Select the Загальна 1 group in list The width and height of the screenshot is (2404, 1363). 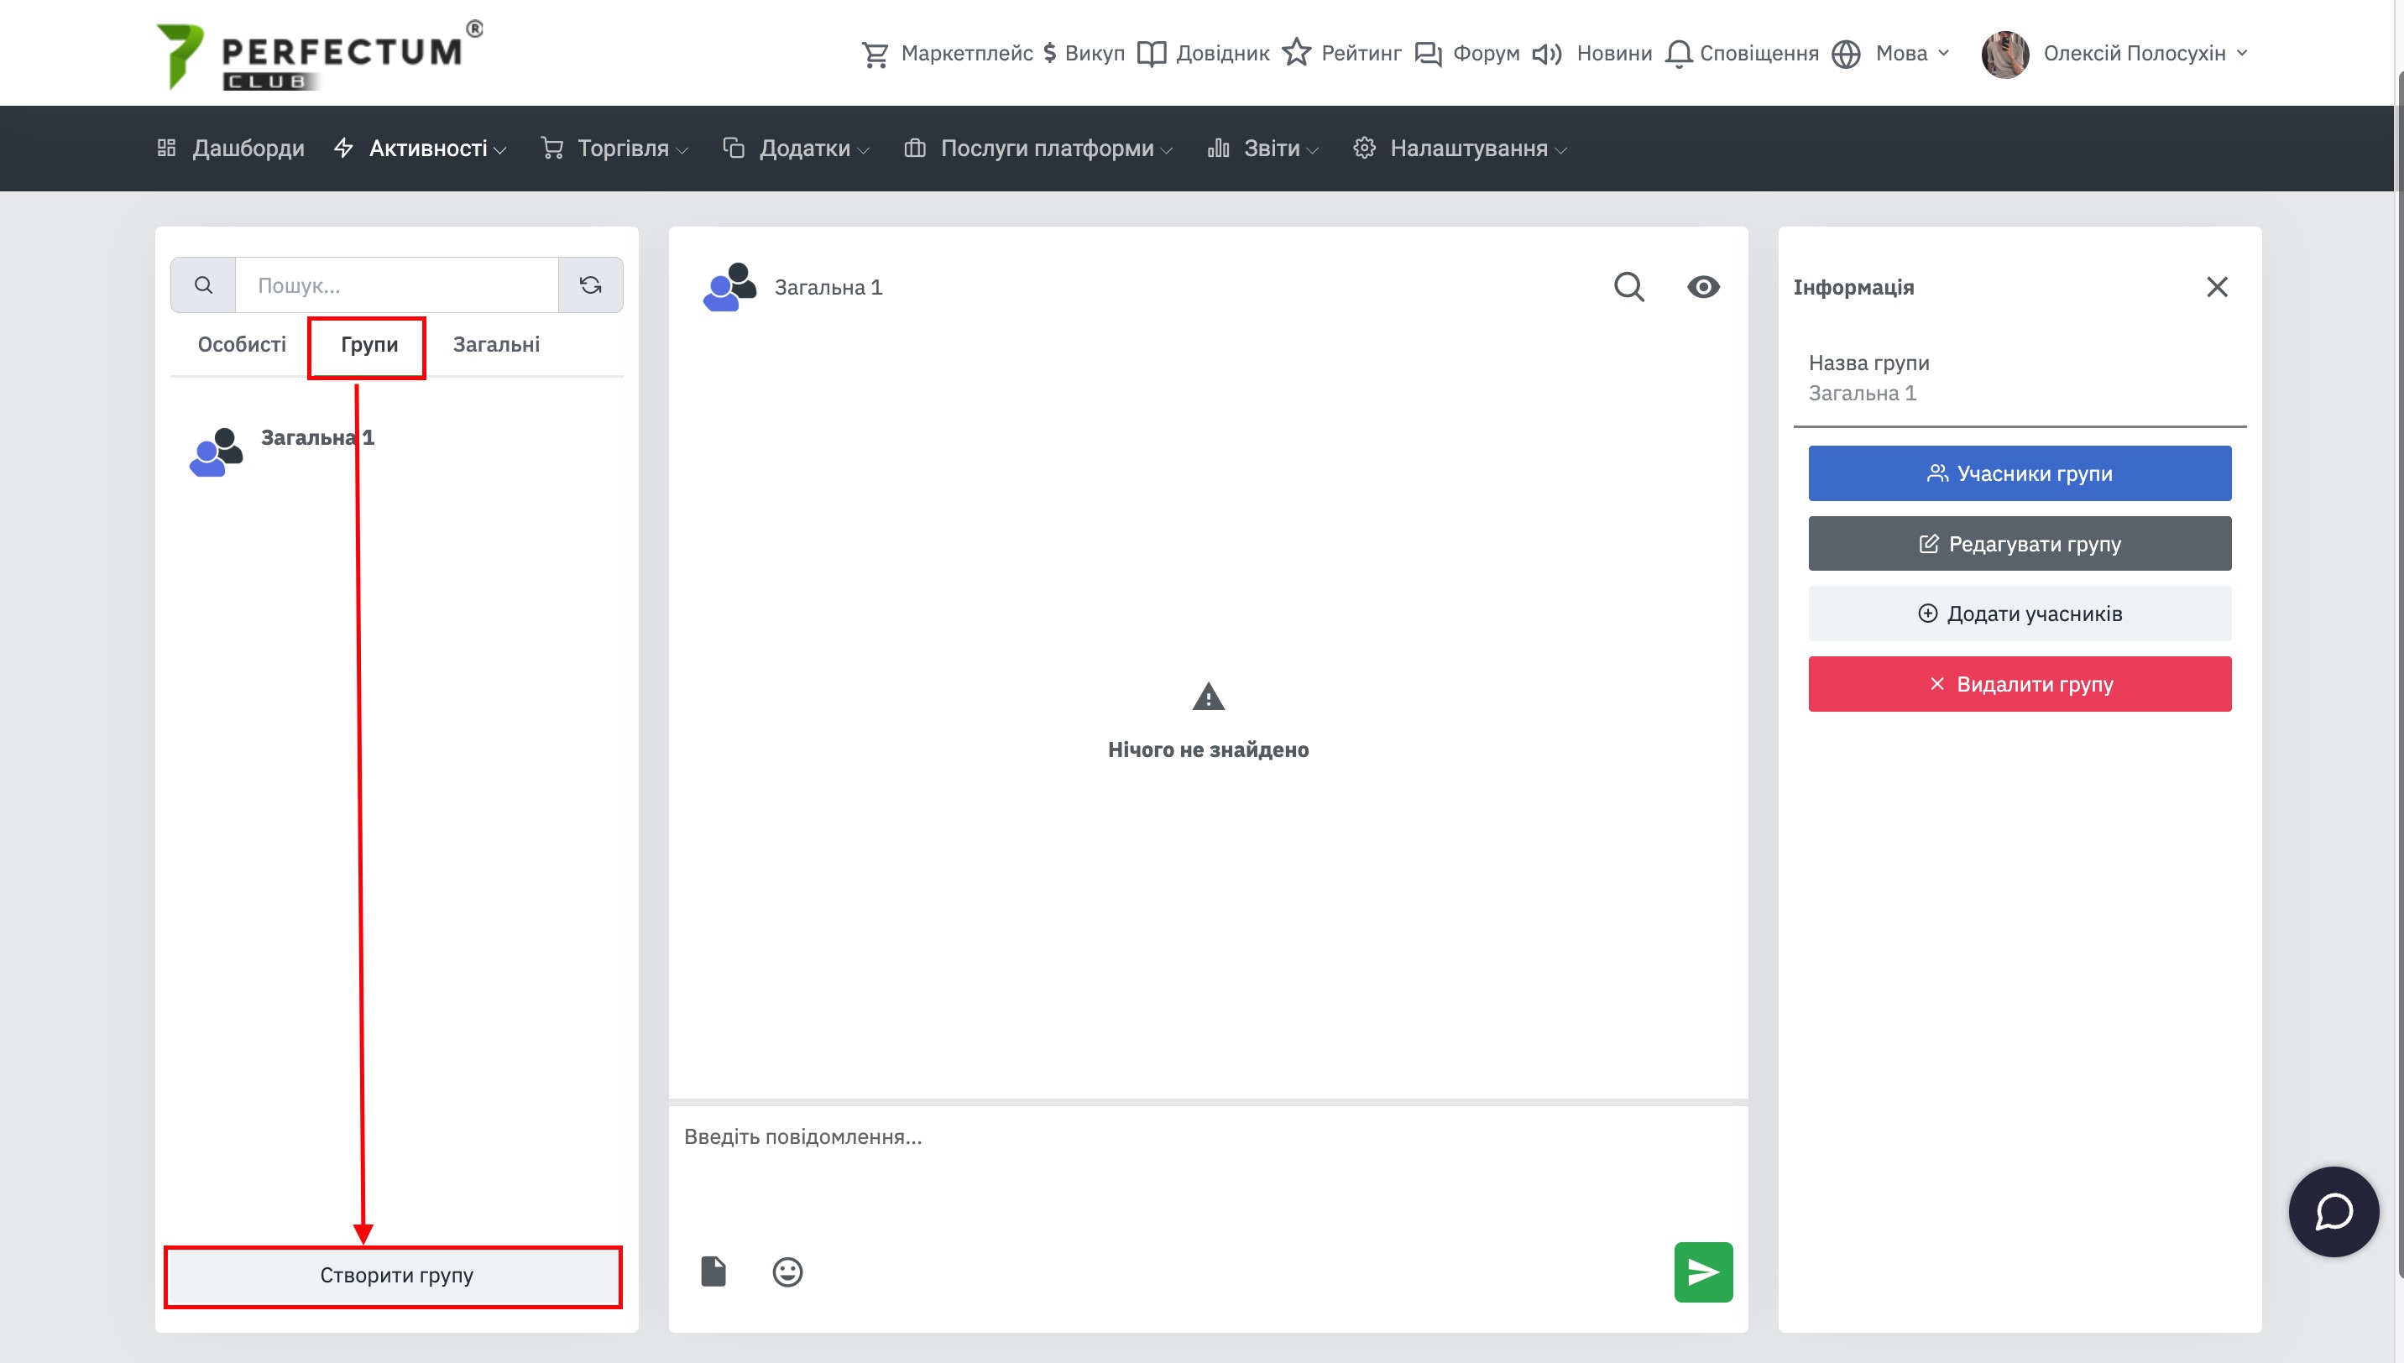point(316,437)
